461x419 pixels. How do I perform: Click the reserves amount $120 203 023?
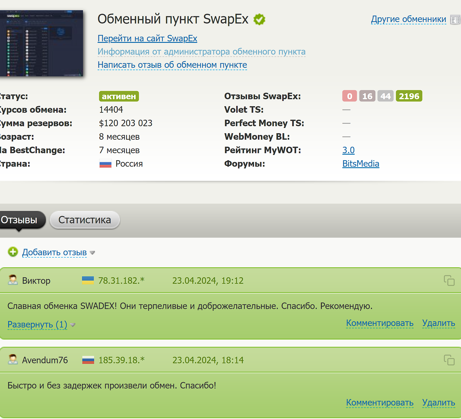(x=126, y=123)
